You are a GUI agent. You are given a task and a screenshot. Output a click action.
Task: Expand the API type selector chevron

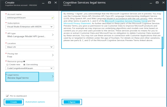pyautogui.click(x=53, y=35)
